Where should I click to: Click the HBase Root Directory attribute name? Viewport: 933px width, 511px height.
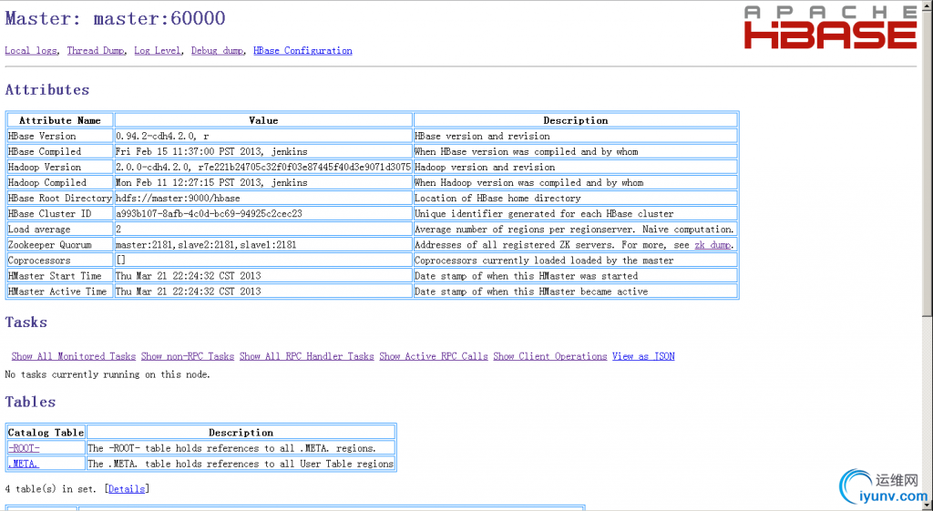(59, 198)
